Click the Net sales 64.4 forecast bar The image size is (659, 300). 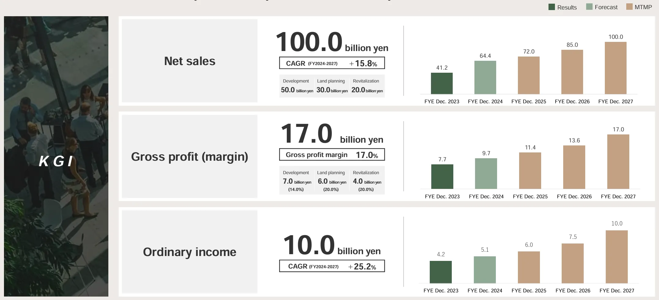[485, 77]
